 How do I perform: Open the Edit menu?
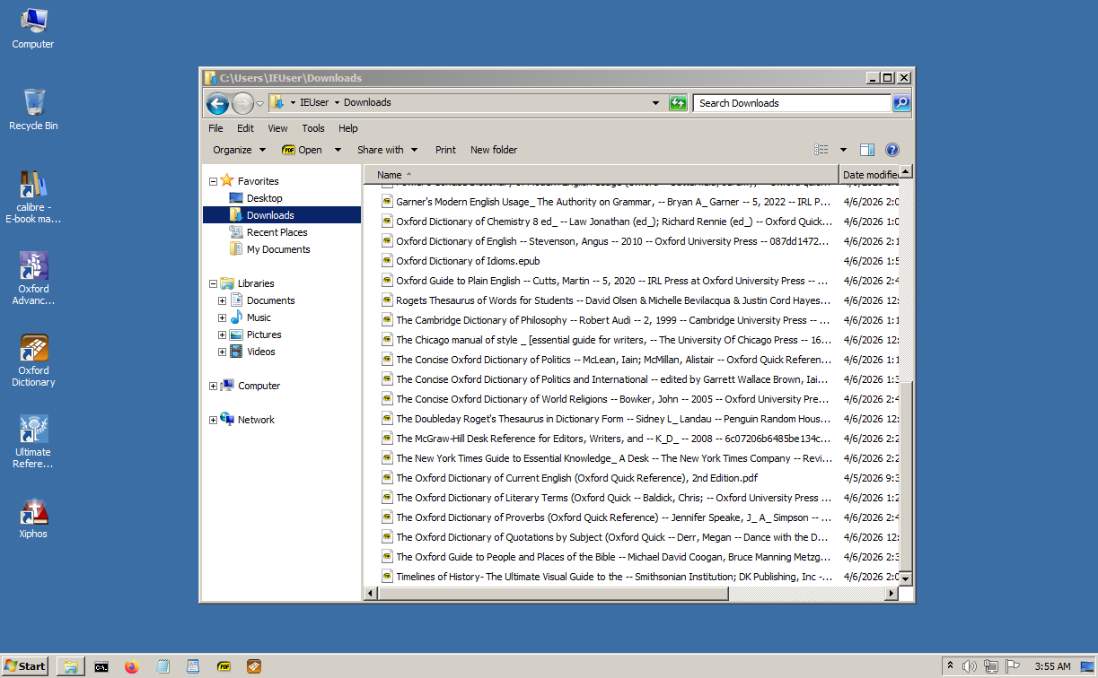coord(245,128)
